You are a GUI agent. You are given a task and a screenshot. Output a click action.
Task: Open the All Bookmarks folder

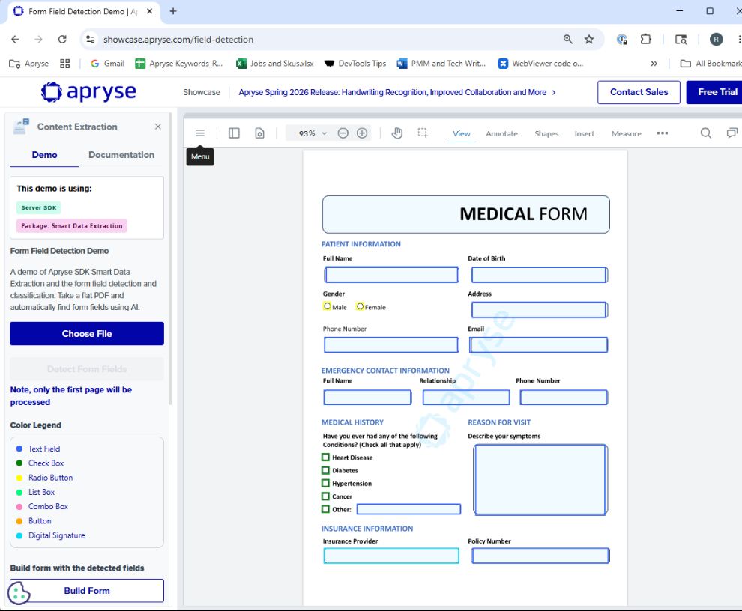pyautogui.click(x=711, y=64)
